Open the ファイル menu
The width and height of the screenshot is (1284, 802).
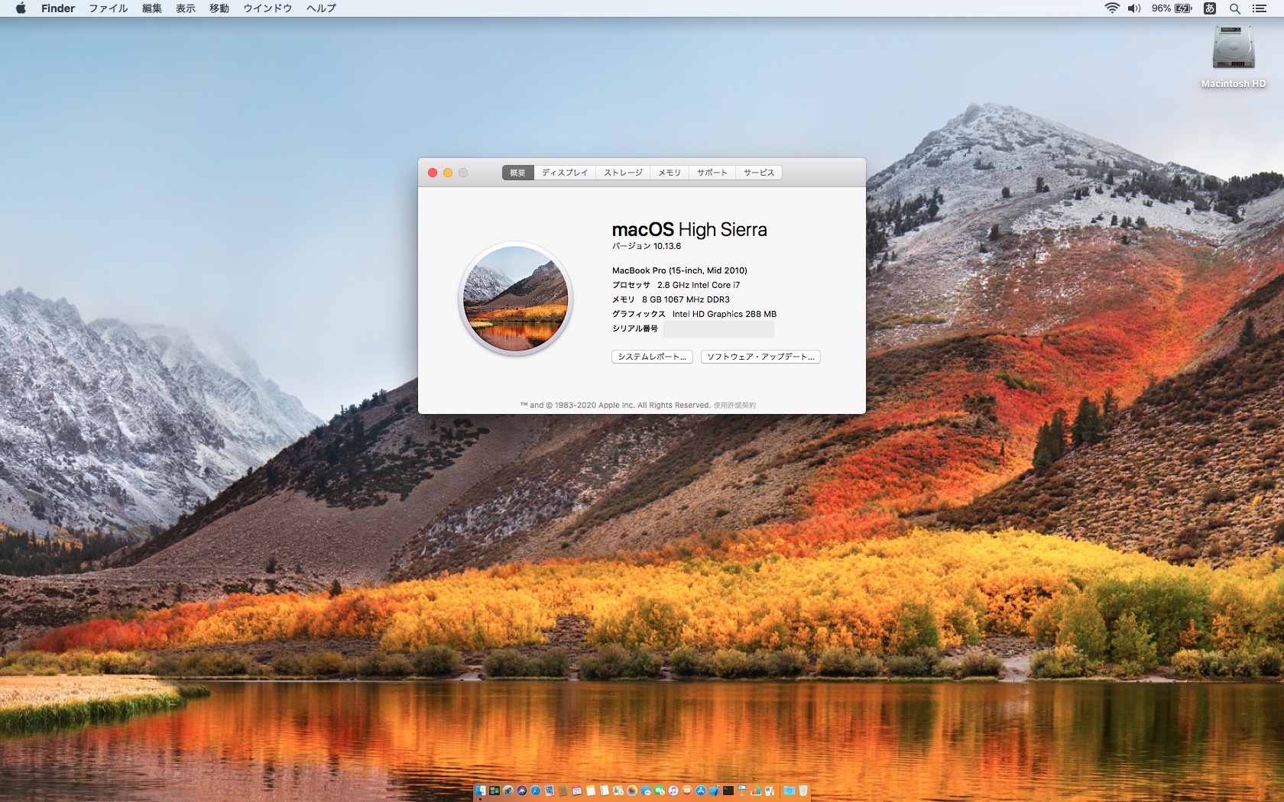point(109,8)
